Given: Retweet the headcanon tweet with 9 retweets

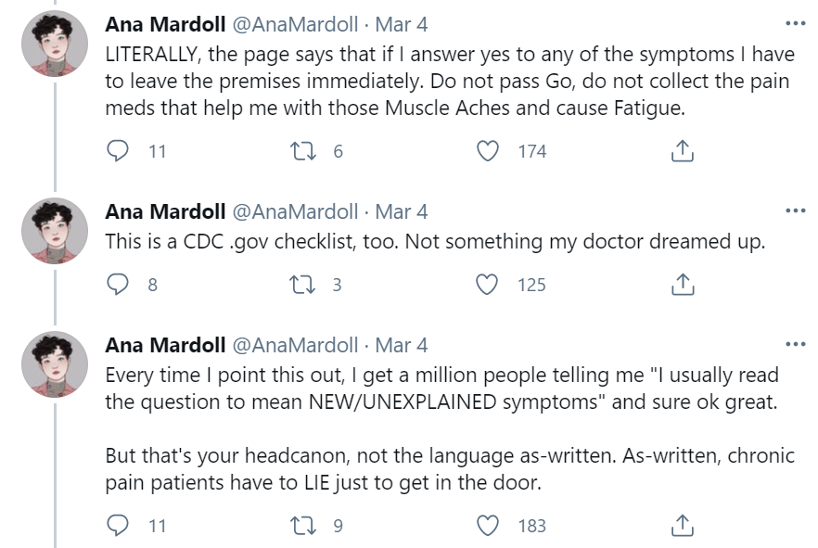Looking at the screenshot, I should tap(303, 526).
